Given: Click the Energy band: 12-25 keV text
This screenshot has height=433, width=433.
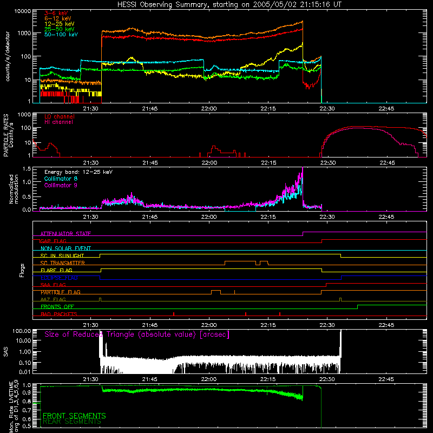Looking at the screenshot, I should 78,172.
